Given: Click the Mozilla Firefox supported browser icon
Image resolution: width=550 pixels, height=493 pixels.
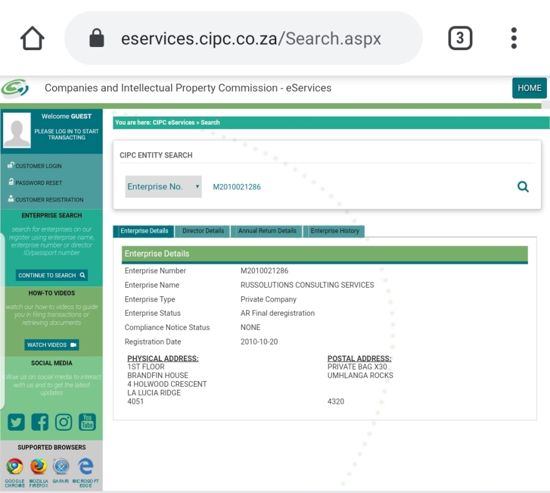Looking at the screenshot, I should point(38,467).
